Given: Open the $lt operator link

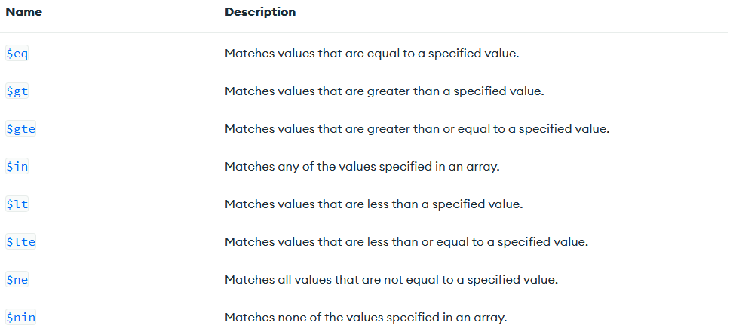Looking at the screenshot, I should click(x=17, y=205).
